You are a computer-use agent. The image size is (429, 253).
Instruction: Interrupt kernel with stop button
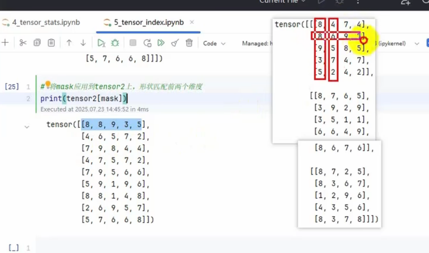(133, 43)
